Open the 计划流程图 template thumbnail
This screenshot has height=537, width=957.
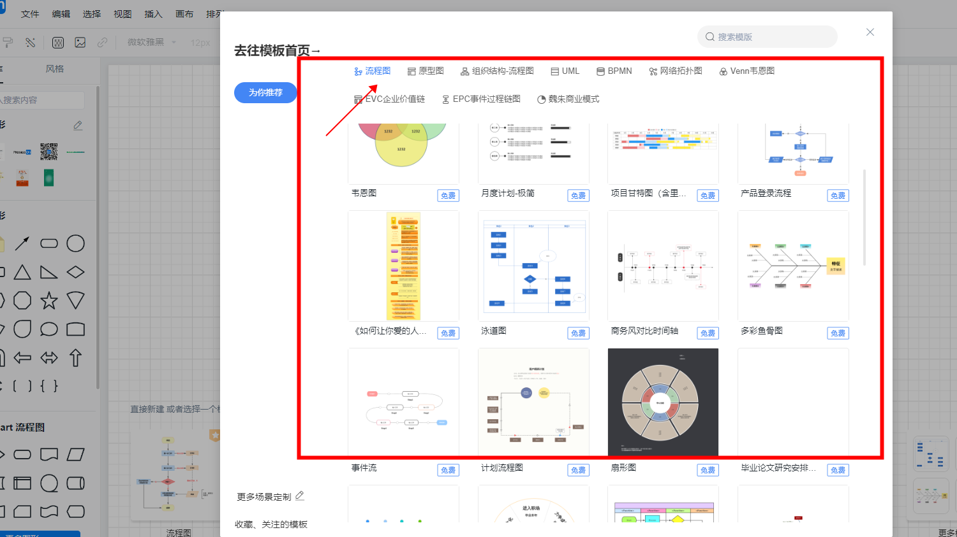click(x=533, y=403)
